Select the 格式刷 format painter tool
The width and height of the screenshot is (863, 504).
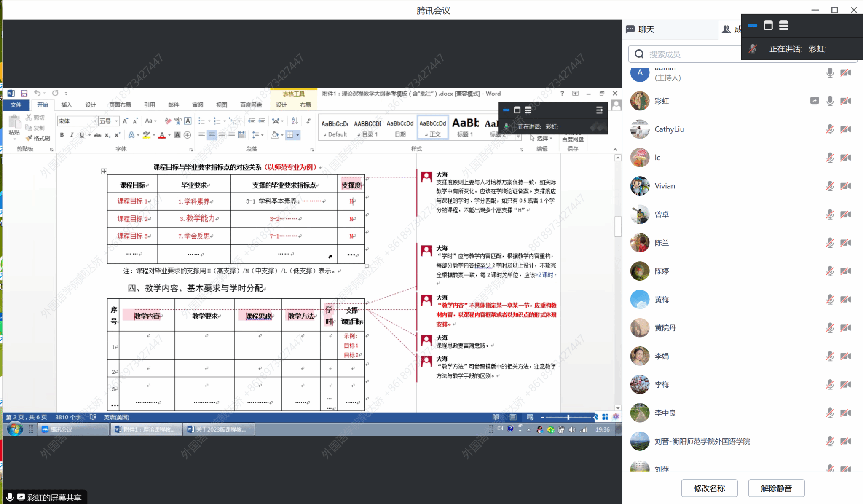pyautogui.click(x=38, y=138)
